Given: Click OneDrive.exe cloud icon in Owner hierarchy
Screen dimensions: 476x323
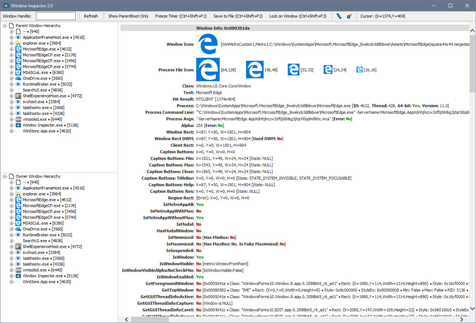Looking at the screenshot, I should [18, 229].
